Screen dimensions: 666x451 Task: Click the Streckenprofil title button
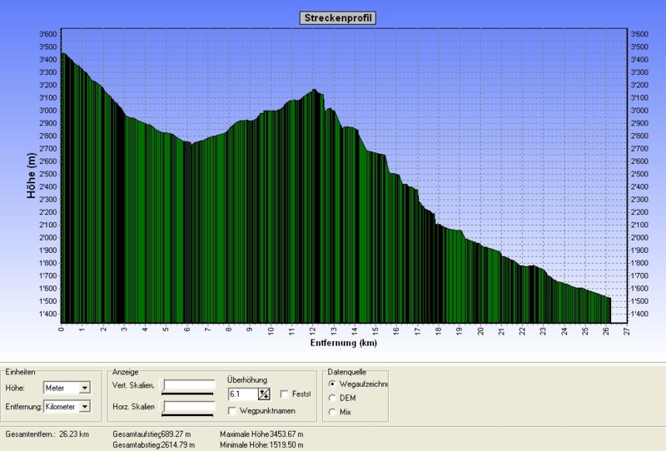[337, 17]
